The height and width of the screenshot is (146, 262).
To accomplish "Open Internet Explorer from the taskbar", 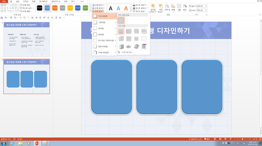I will click(x=12, y=143).
